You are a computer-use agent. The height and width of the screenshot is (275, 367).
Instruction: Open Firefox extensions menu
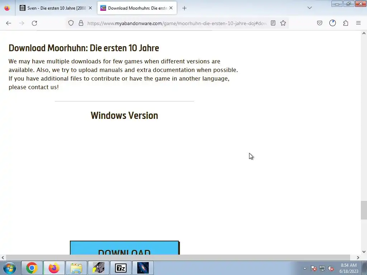[345, 23]
